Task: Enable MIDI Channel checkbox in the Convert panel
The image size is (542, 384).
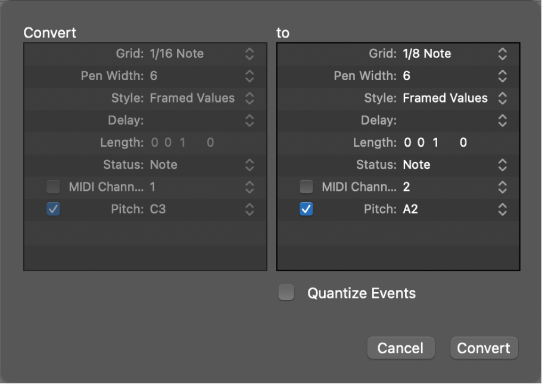Action: pos(53,187)
